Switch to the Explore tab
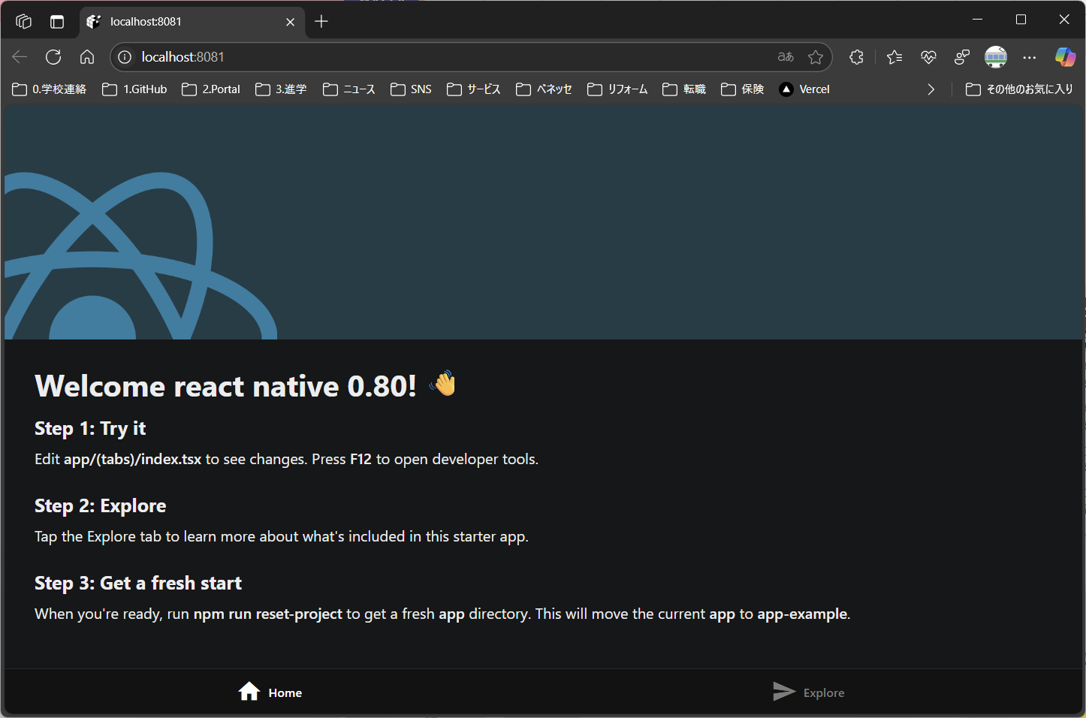The height and width of the screenshot is (718, 1086). 809,692
